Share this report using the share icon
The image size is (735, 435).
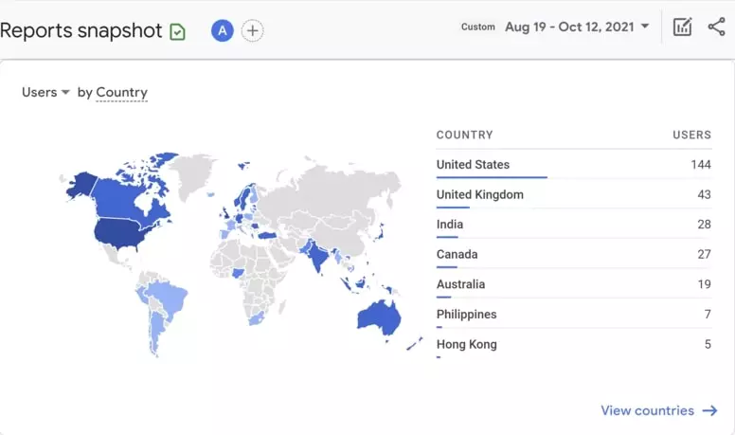(716, 27)
